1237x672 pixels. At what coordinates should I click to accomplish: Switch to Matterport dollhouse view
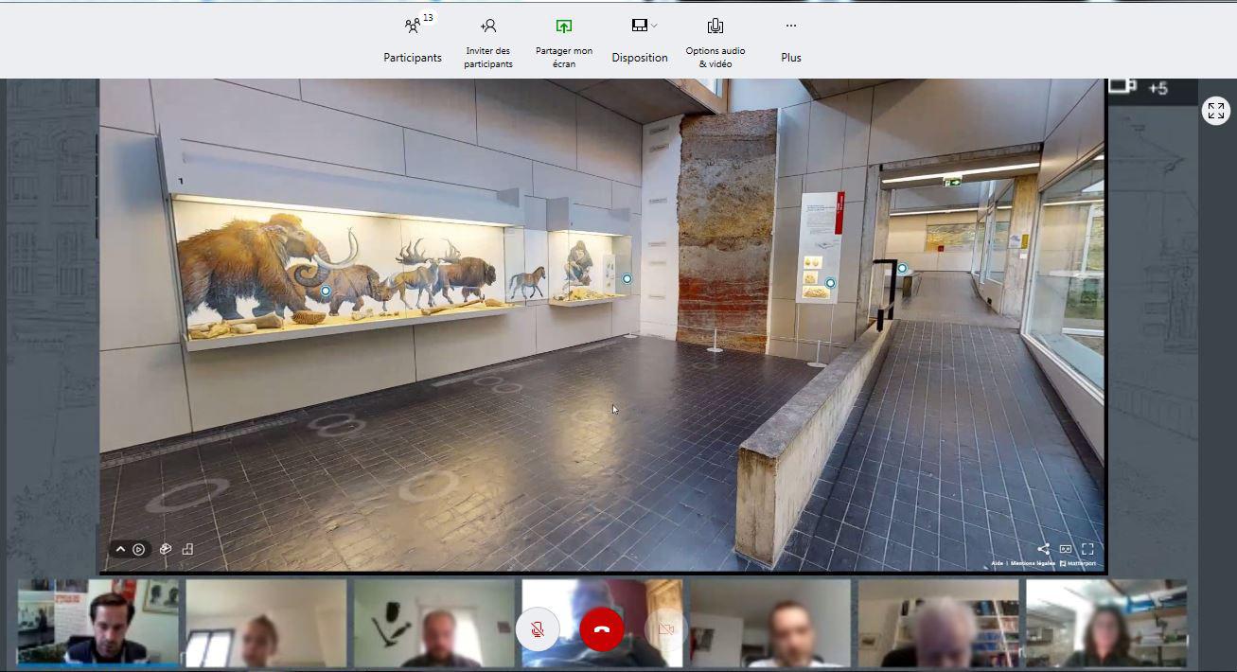pos(166,549)
